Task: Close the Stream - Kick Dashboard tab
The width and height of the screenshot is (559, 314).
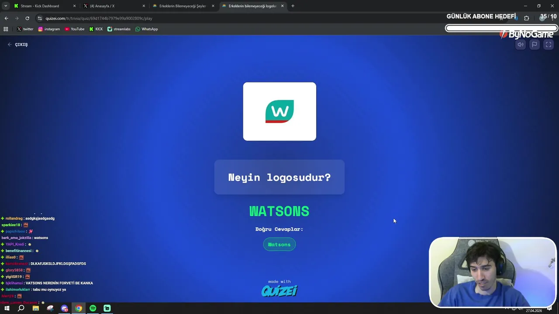Action: point(74,6)
